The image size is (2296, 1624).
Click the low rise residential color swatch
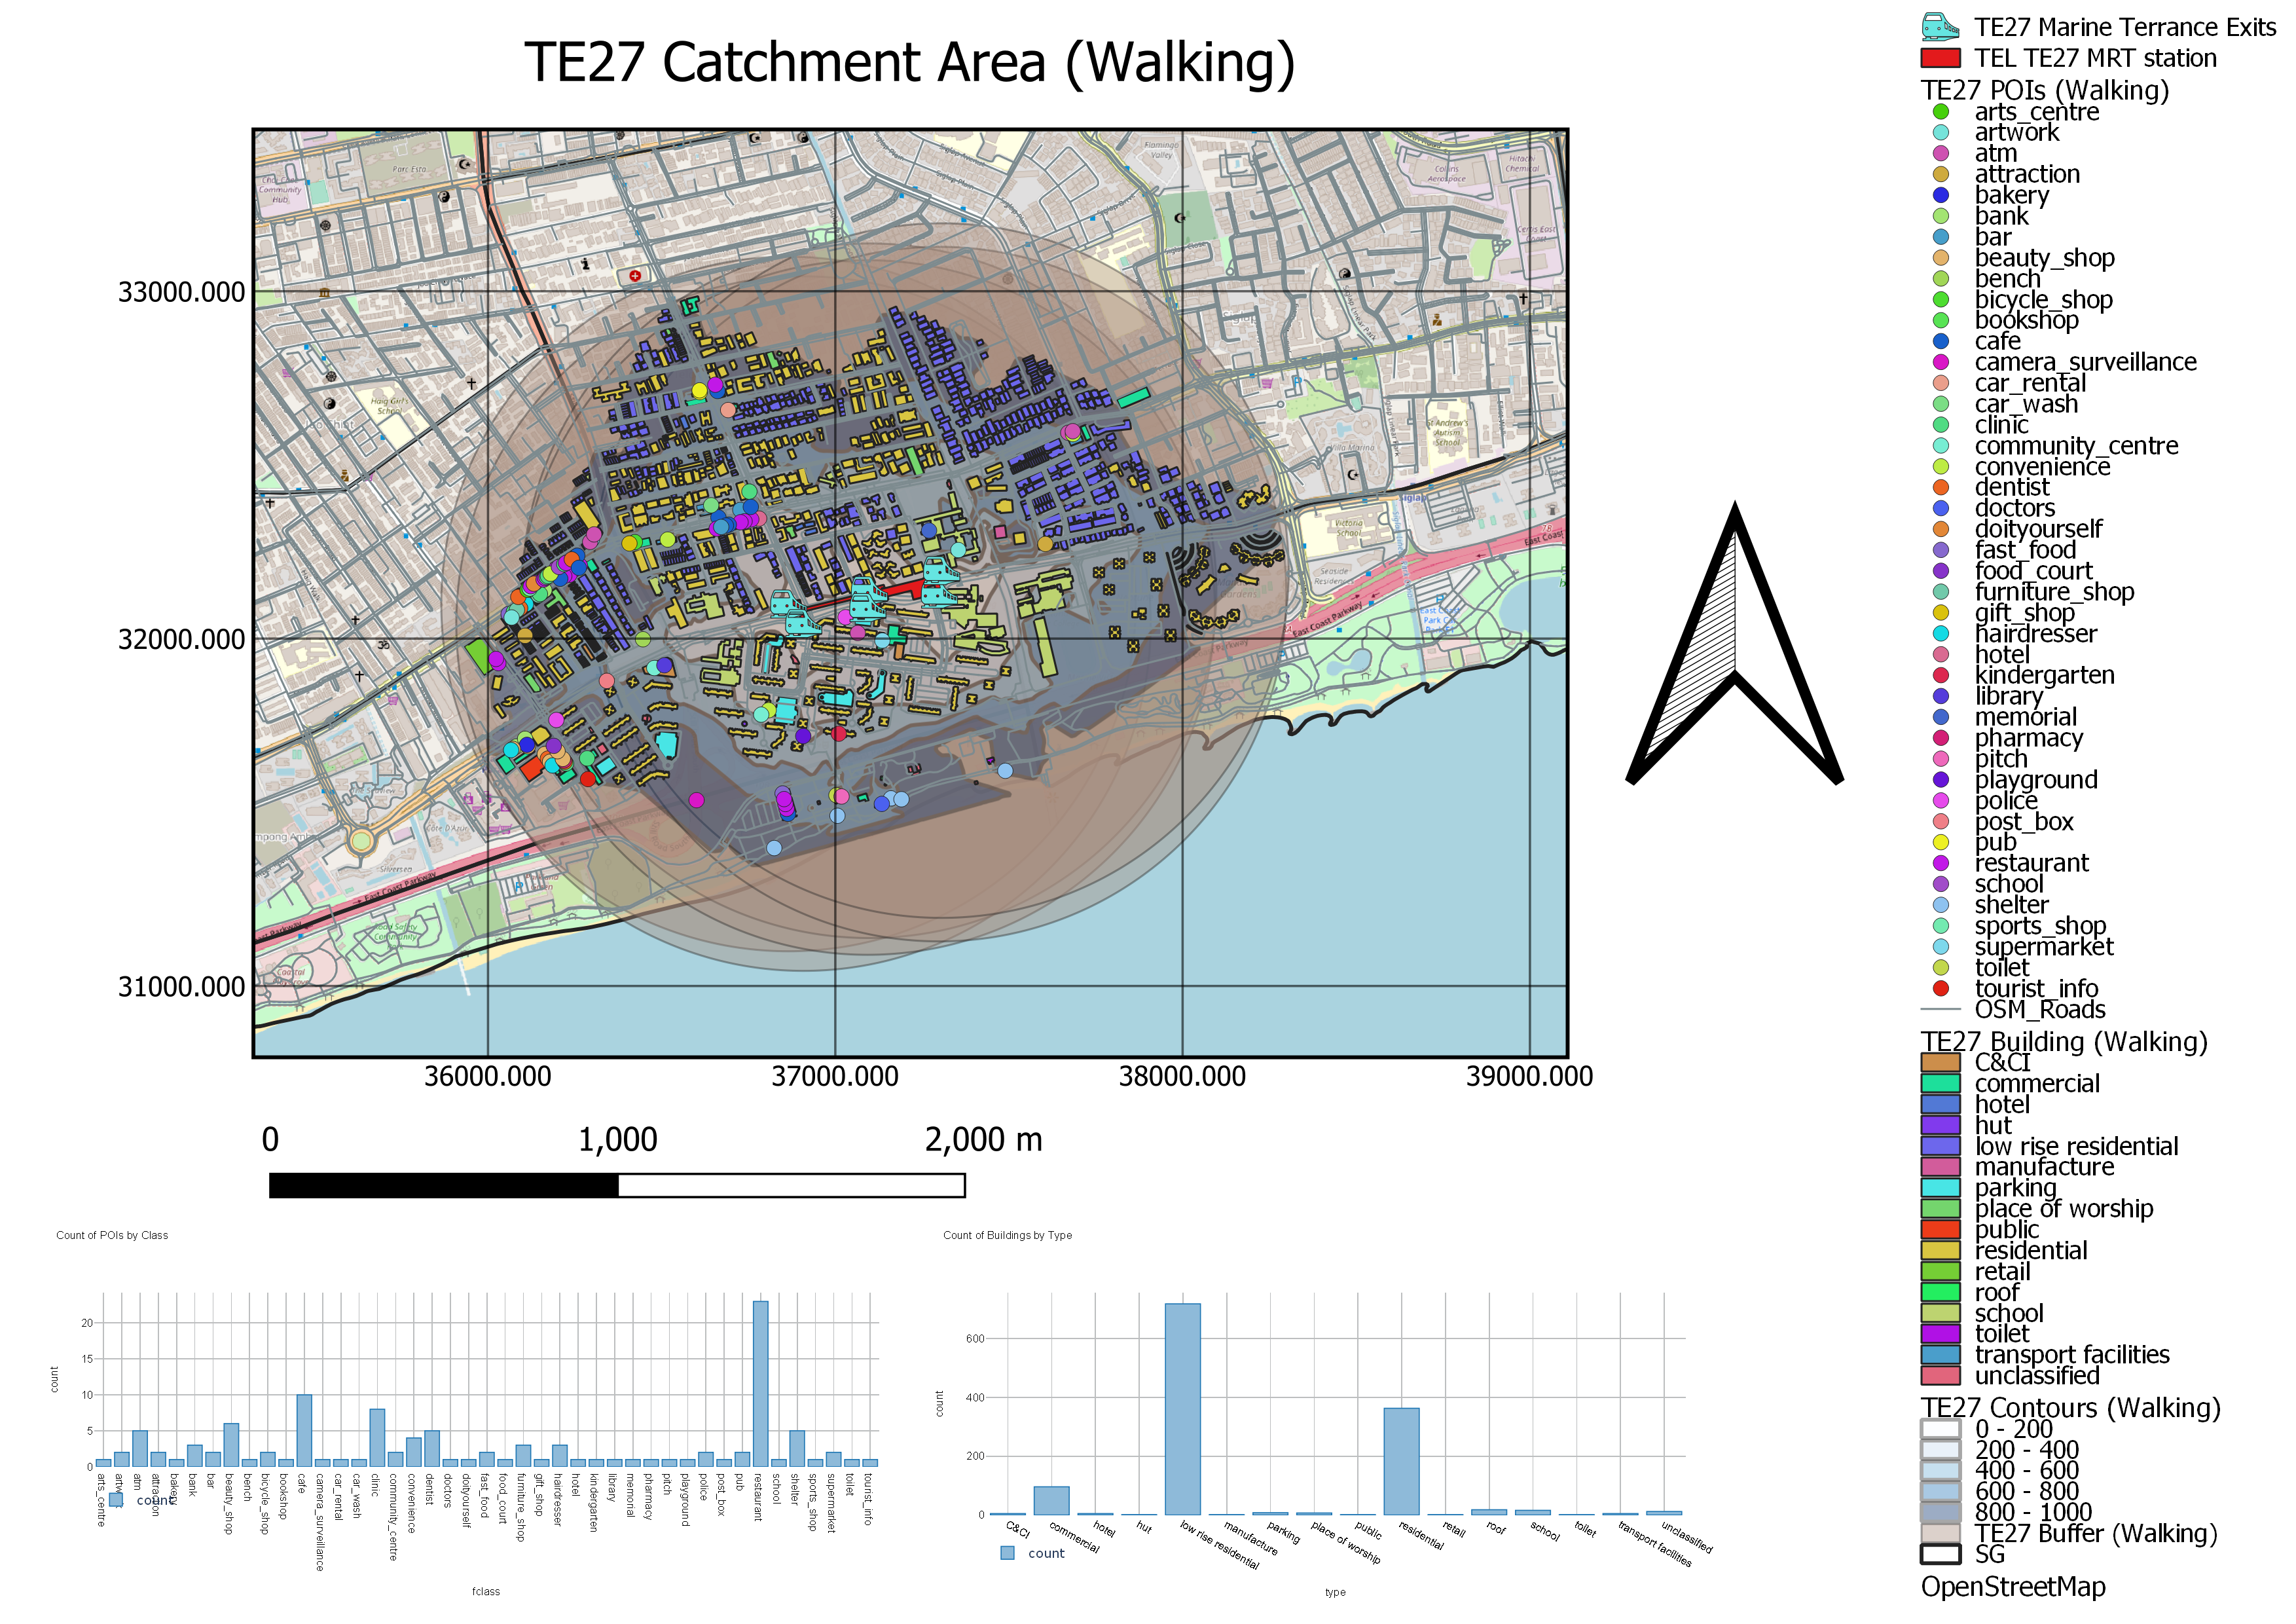[x=1940, y=1146]
